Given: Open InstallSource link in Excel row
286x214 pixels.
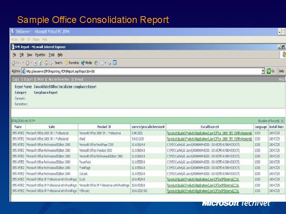Looking at the screenshot, I should pos(203,180).
